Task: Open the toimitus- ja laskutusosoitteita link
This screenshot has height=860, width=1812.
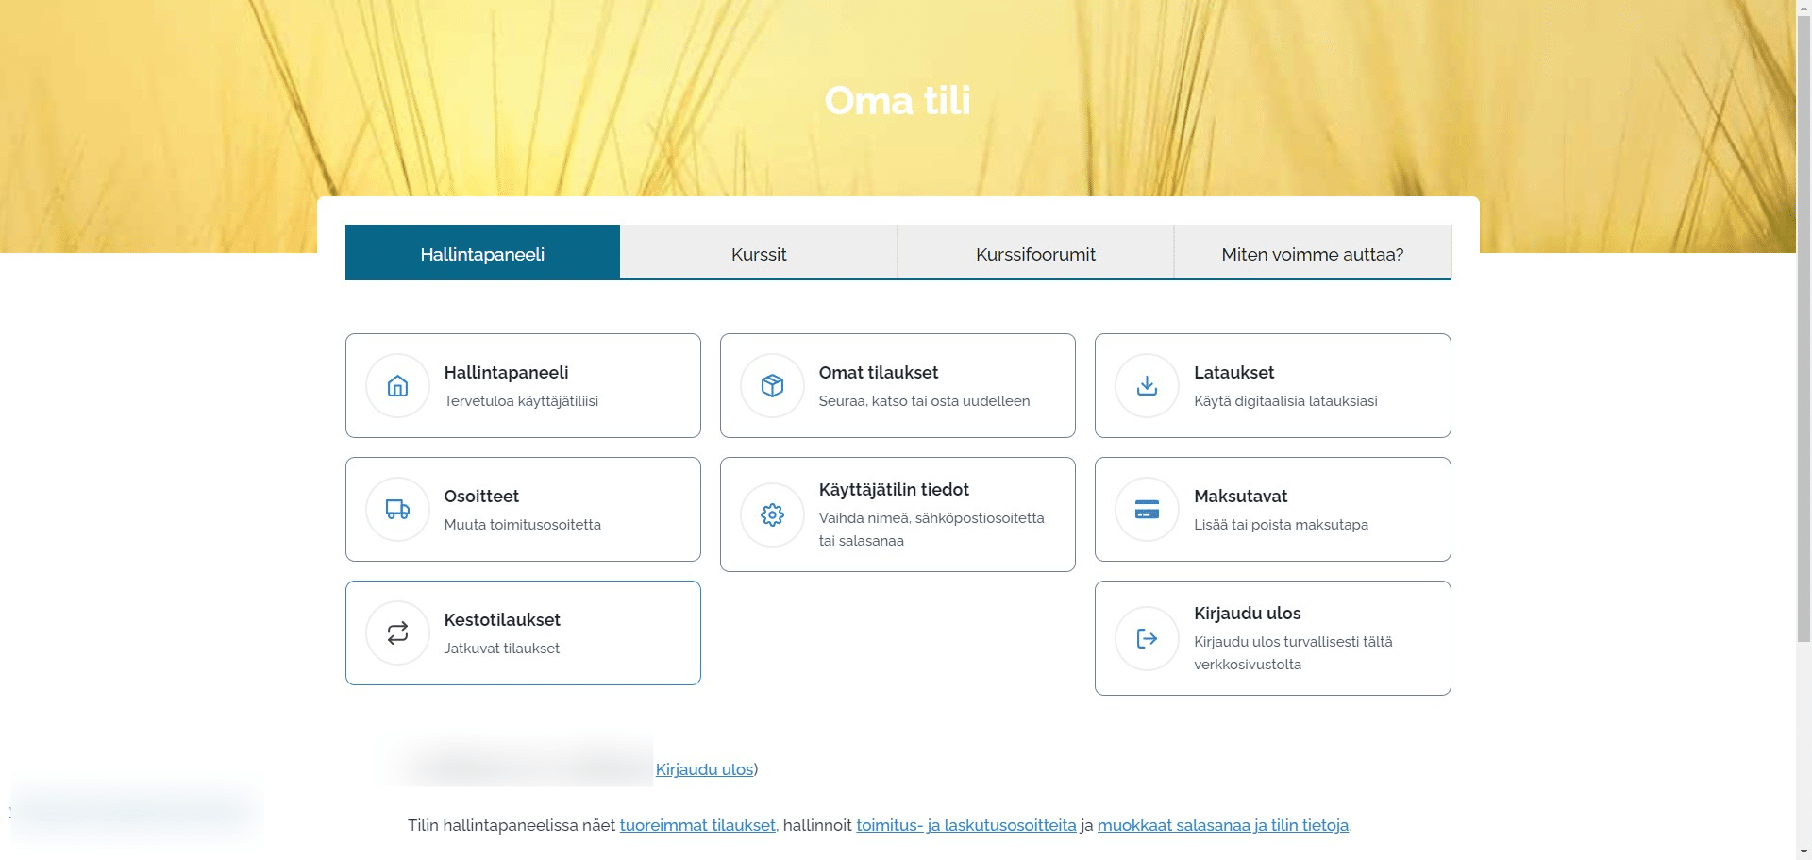Action: [965, 825]
